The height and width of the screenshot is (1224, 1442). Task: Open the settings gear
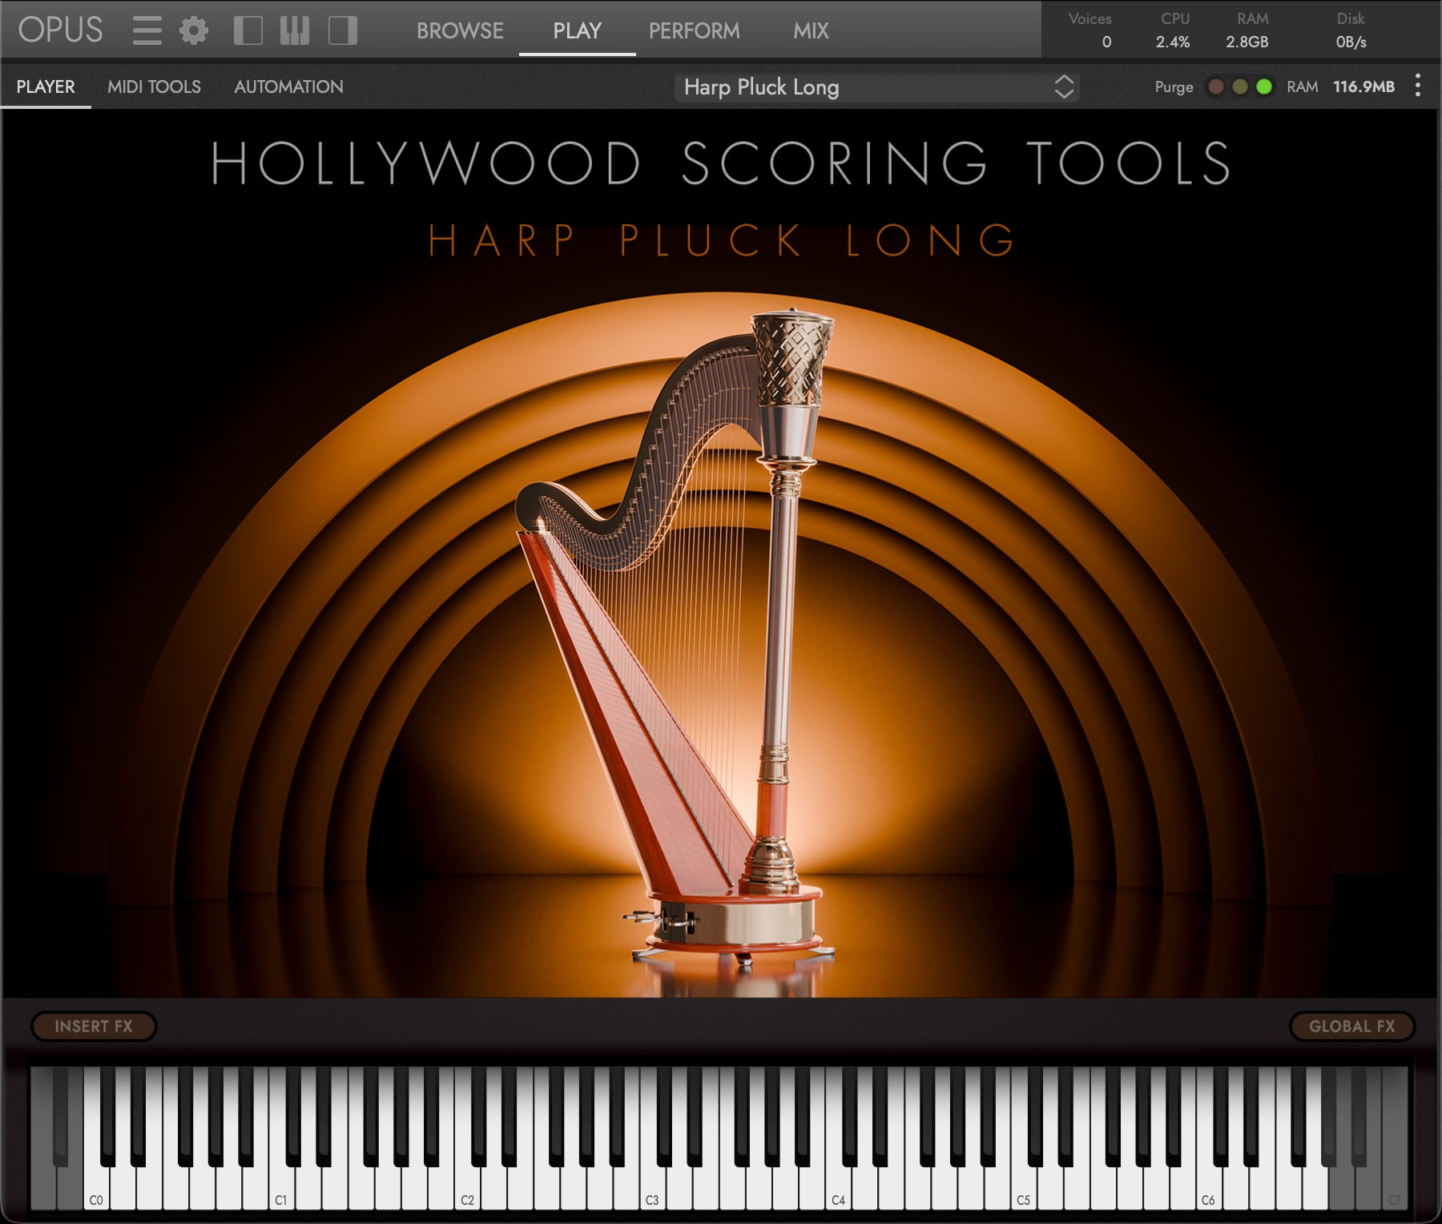point(193,30)
